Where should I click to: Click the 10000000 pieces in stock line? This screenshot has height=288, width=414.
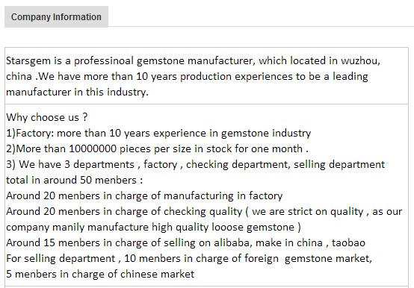tap(157, 148)
